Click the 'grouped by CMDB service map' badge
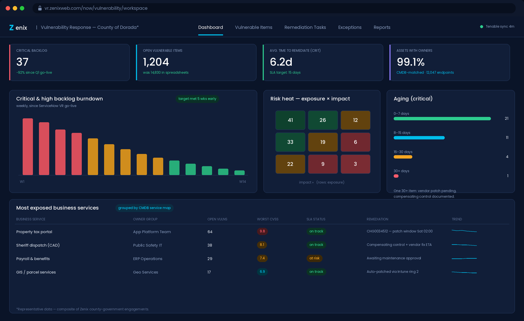The width and height of the screenshot is (524, 321). coord(144,208)
